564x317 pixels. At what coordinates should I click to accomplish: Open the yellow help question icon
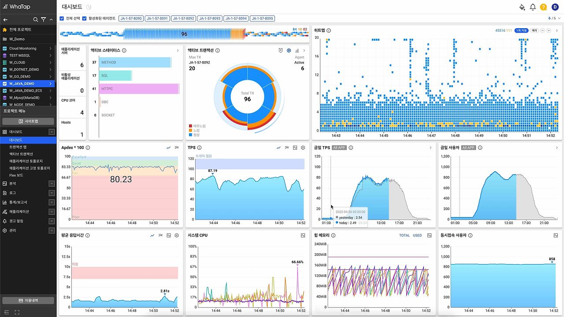543,7
